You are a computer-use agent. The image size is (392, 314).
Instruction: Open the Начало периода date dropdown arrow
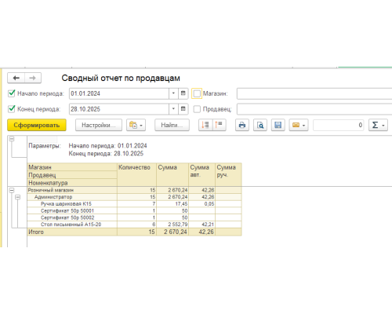tap(173, 93)
